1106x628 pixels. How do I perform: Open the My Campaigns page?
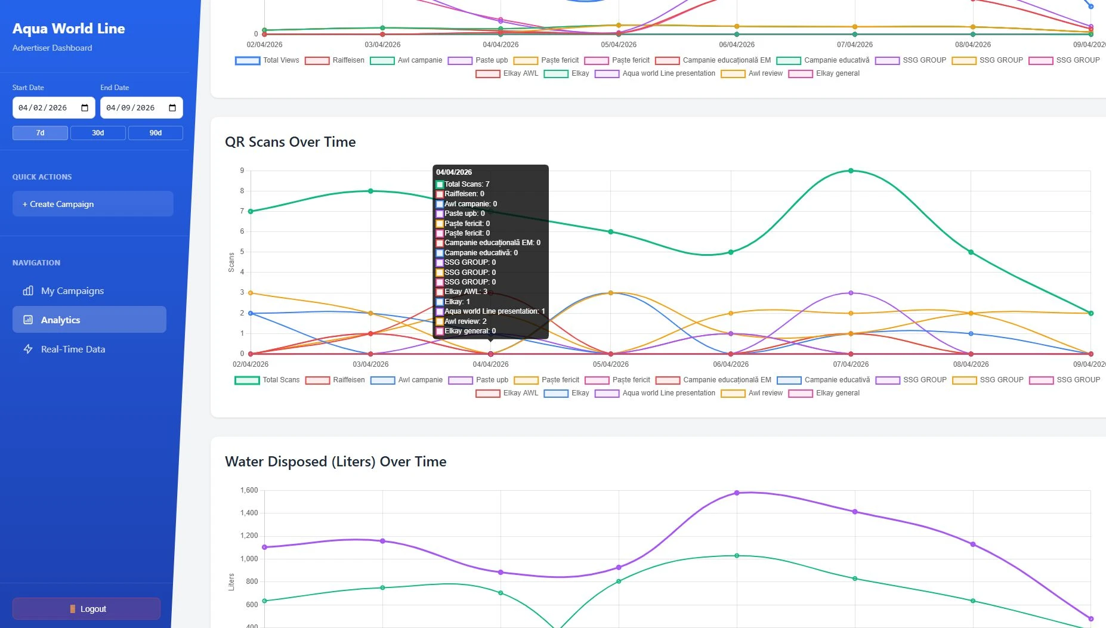point(72,290)
